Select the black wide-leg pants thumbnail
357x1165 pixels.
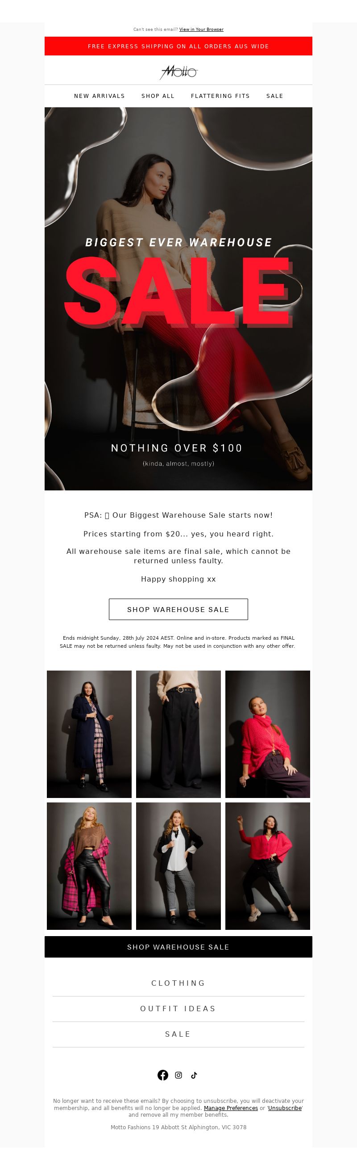pos(178,734)
